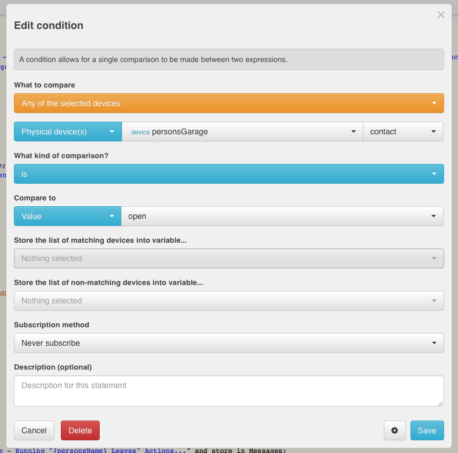
Task: Open the Never subscribe method dropdown
Action: (228, 343)
